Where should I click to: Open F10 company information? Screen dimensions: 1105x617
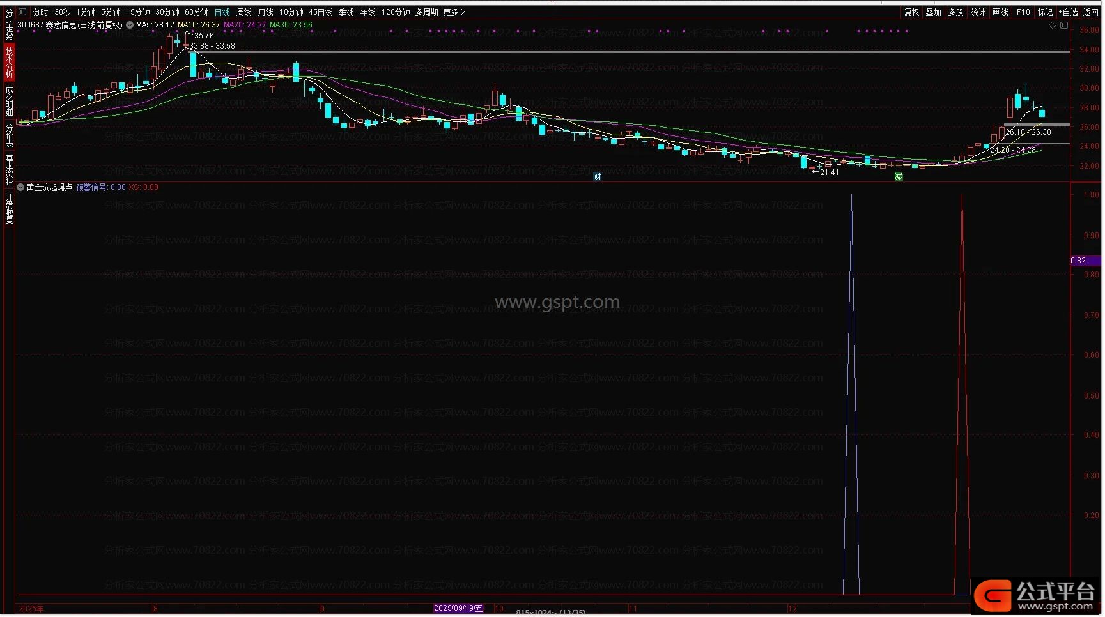[x=1023, y=12]
